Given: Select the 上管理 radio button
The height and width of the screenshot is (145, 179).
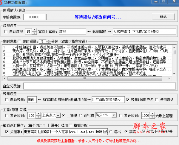Looking at the screenshot, I should [64, 115].
